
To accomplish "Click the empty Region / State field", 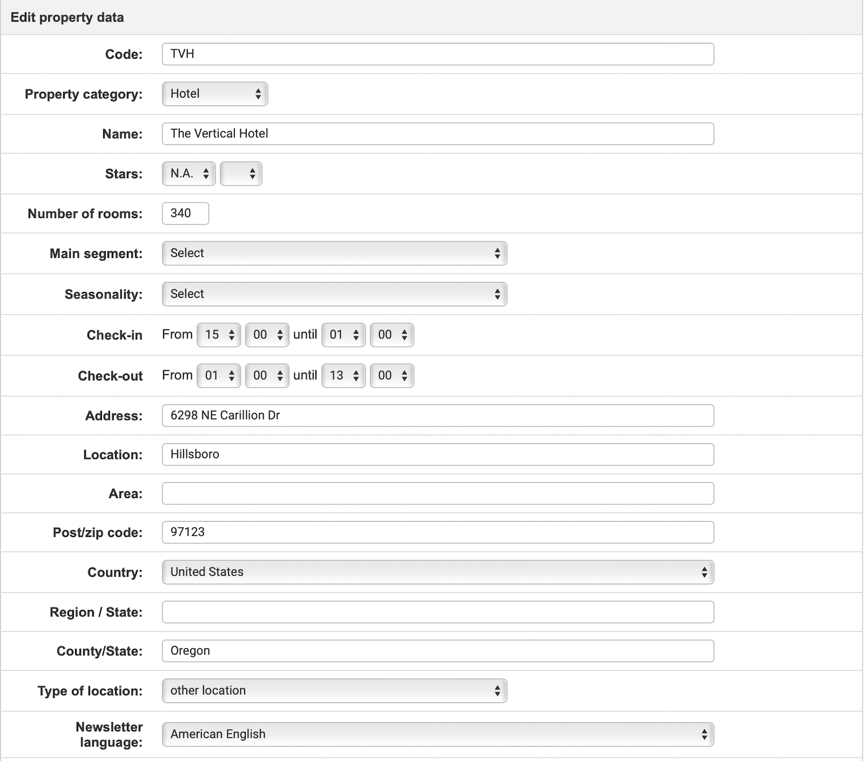I will (438, 612).
